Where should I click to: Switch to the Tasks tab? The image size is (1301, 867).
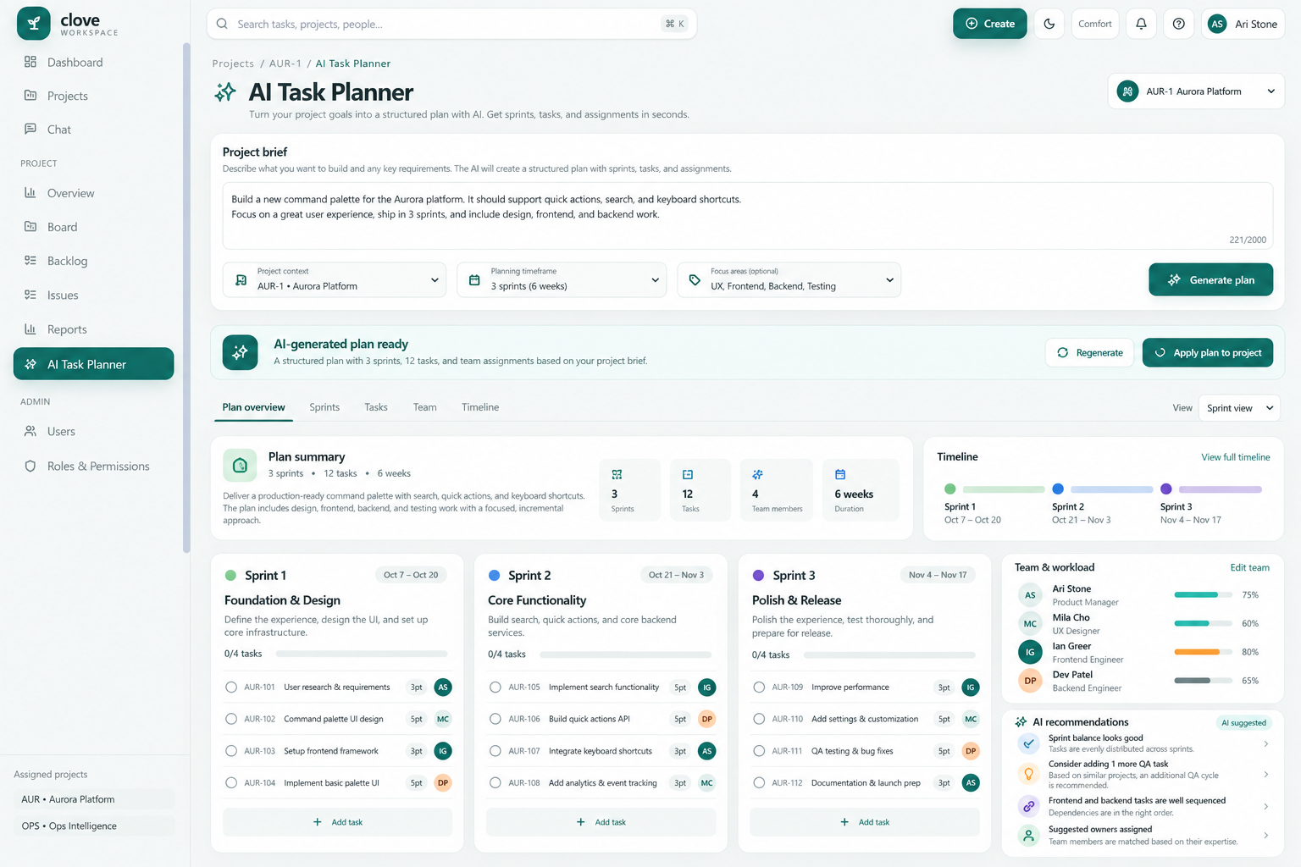(376, 407)
